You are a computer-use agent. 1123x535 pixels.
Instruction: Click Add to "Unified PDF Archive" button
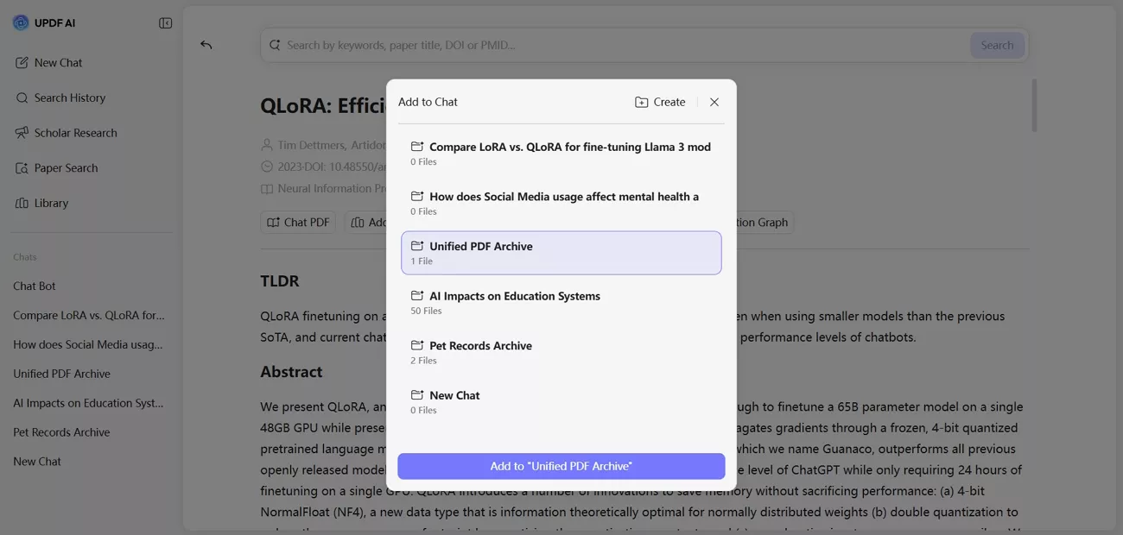pyautogui.click(x=561, y=466)
